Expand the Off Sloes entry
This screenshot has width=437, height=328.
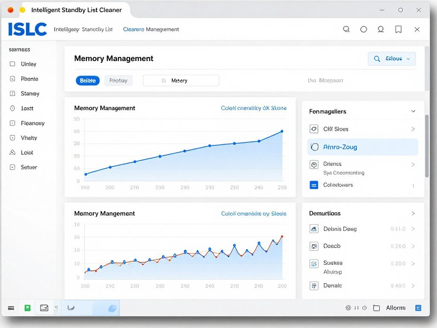tap(412, 129)
